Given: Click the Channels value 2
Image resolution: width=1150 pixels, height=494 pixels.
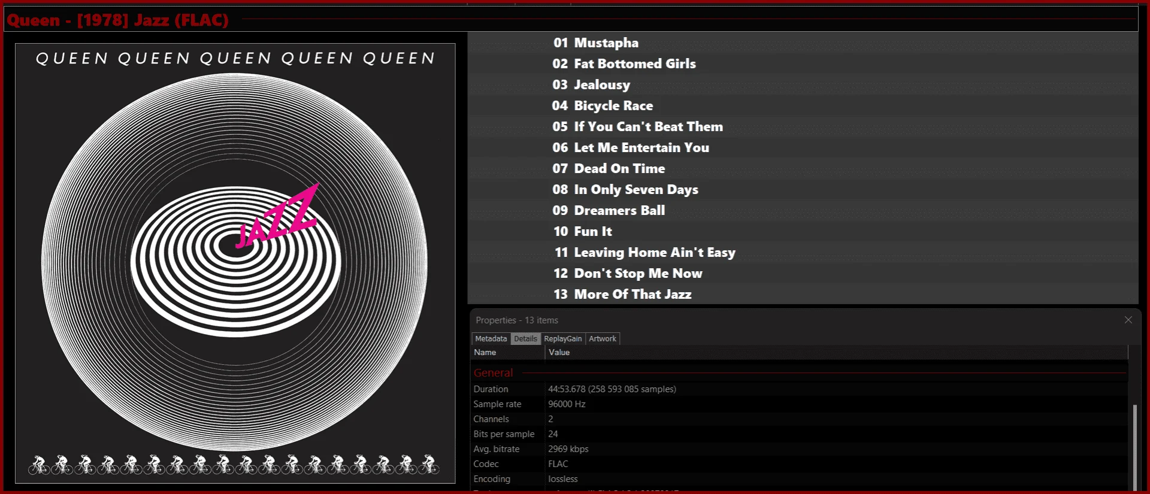Looking at the screenshot, I should click(x=550, y=419).
